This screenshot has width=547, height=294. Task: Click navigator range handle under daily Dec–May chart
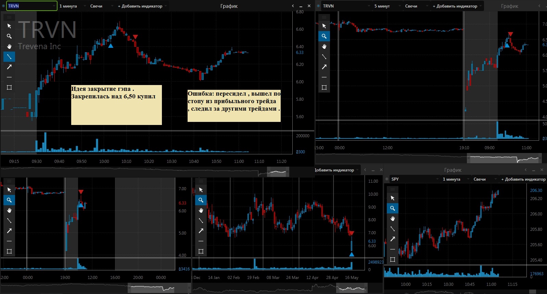point(352,288)
